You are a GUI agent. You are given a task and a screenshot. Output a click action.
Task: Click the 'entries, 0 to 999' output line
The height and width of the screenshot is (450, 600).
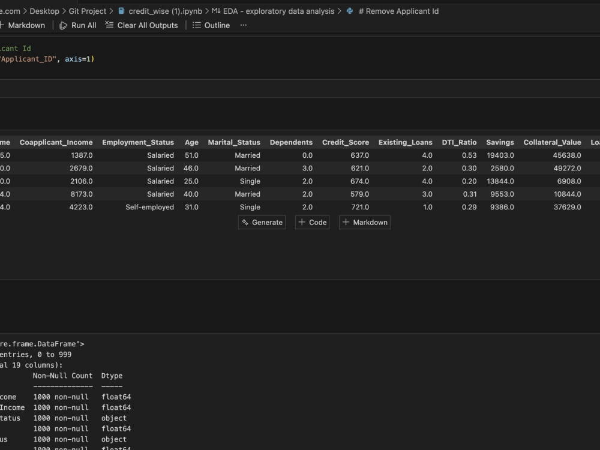[35, 355]
